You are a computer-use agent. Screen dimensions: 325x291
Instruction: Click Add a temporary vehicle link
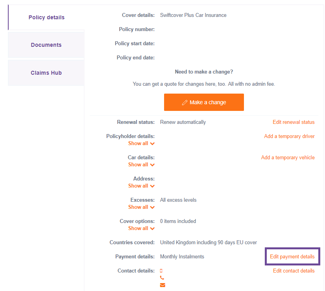pyautogui.click(x=288, y=158)
